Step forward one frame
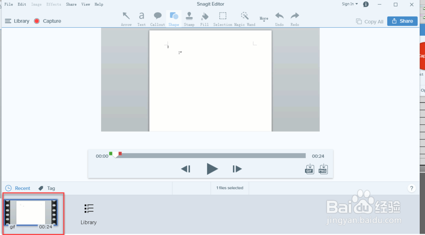Viewport: 425px width, 235px height. click(237, 169)
